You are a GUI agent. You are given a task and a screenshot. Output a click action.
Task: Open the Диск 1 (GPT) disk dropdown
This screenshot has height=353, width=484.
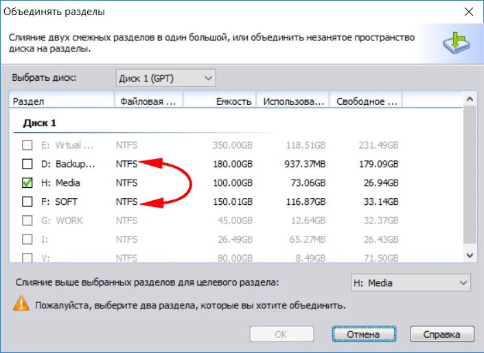point(165,78)
